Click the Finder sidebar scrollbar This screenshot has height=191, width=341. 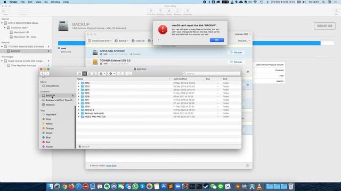75,127
